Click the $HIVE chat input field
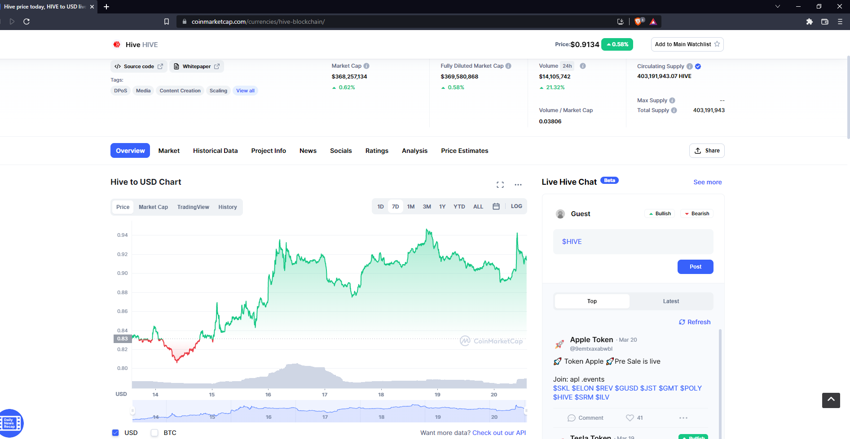850x439 pixels. 633,242
